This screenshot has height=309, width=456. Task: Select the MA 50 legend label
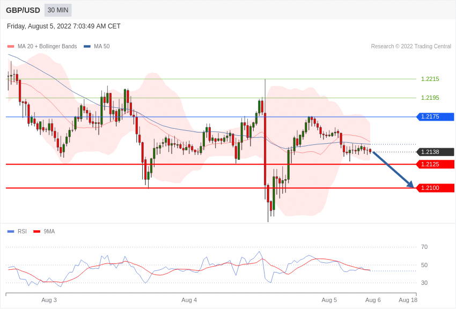coord(102,47)
